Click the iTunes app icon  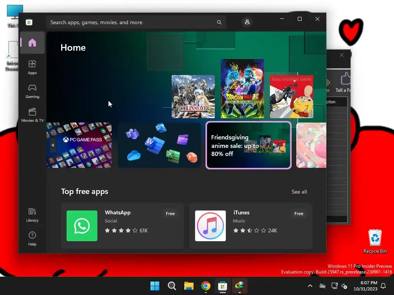pyautogui.click(x=210, y=226)
